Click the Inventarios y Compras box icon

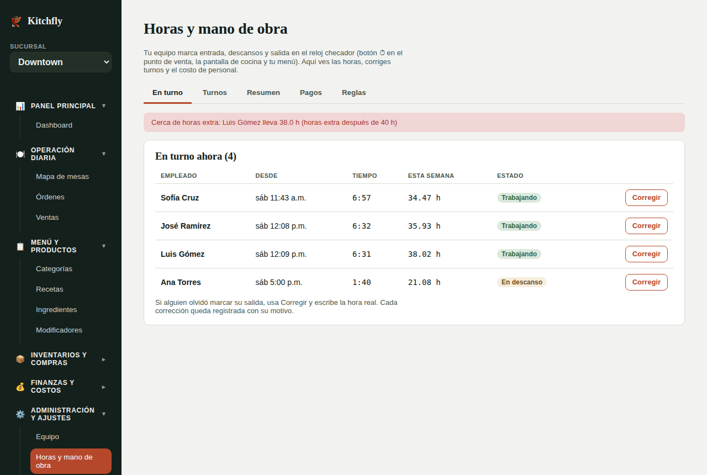coord(20,359)
